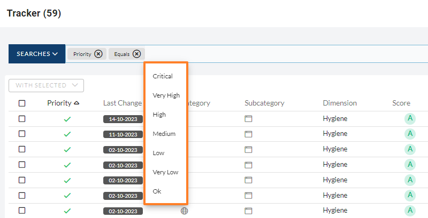The image size is (428, 218).
Task: Toggle the select-all header checkbox
Action: [22, 103]
